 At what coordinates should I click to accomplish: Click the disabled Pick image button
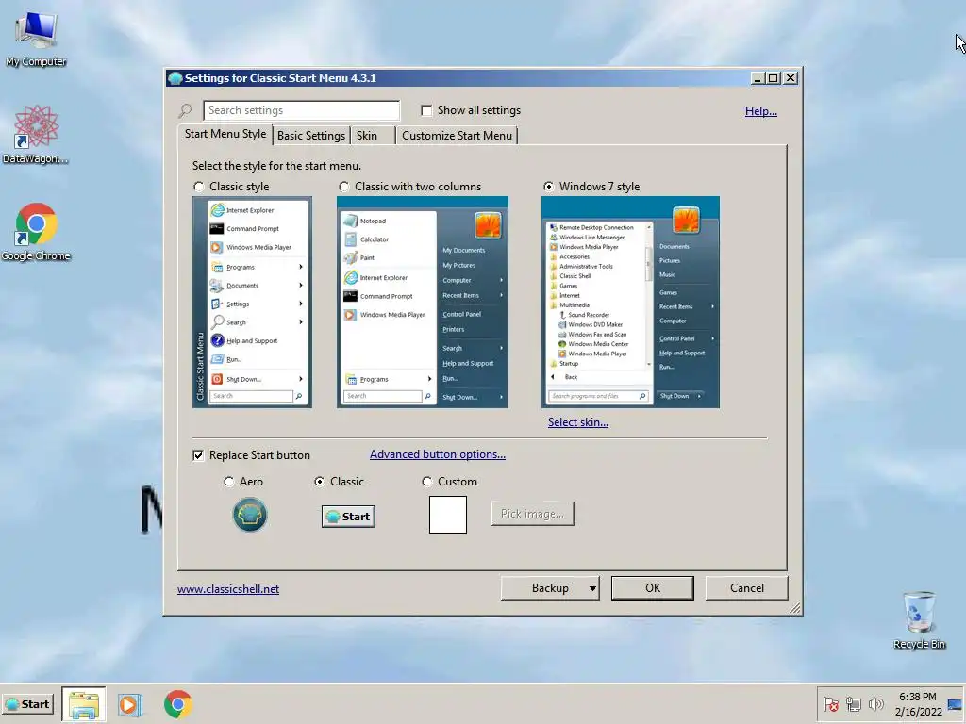(532, 514)
